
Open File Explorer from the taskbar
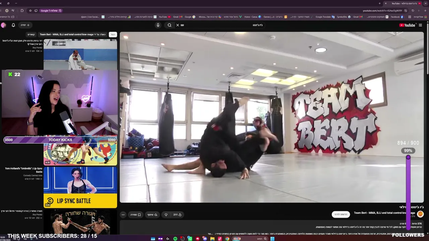(212, 239)
